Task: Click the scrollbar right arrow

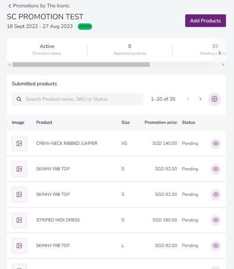Action: pyautogui.click(x=224, y=65)
